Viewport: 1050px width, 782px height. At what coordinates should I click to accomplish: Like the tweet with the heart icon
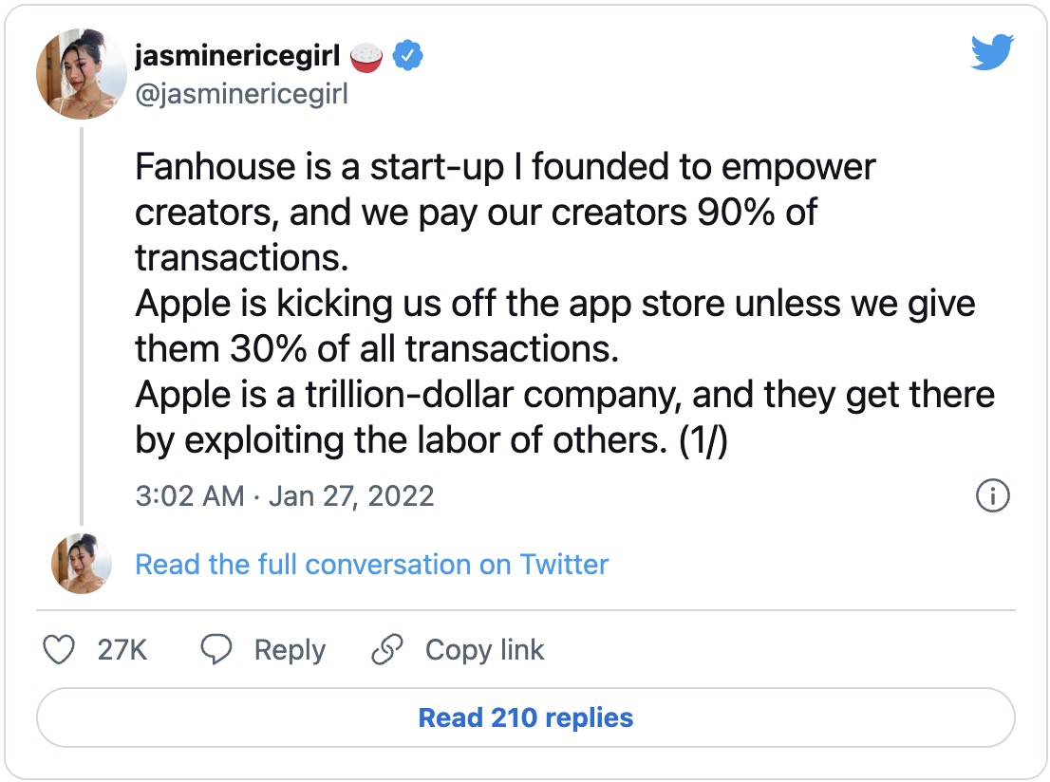(61, 650)
